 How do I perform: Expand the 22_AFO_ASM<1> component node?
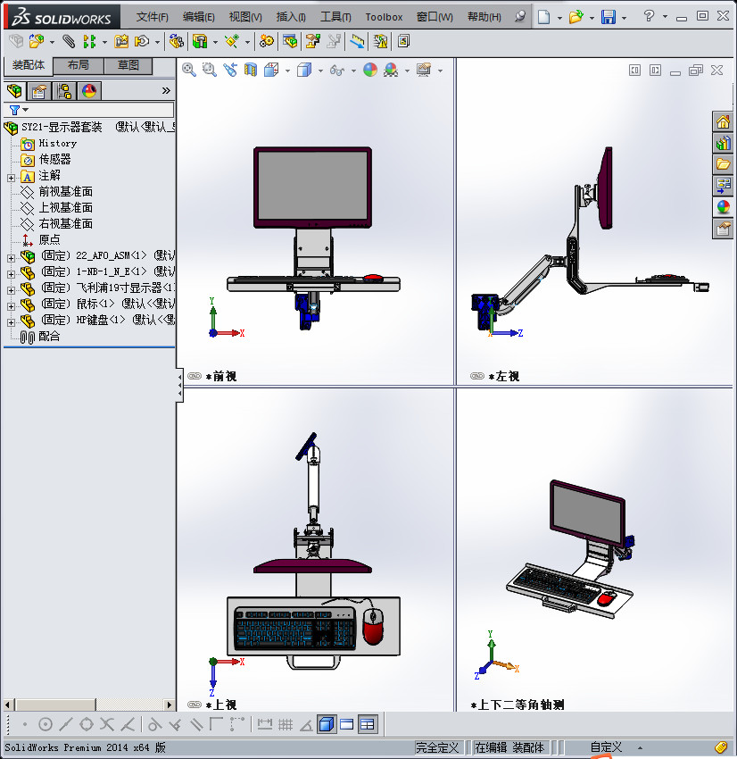11,258
